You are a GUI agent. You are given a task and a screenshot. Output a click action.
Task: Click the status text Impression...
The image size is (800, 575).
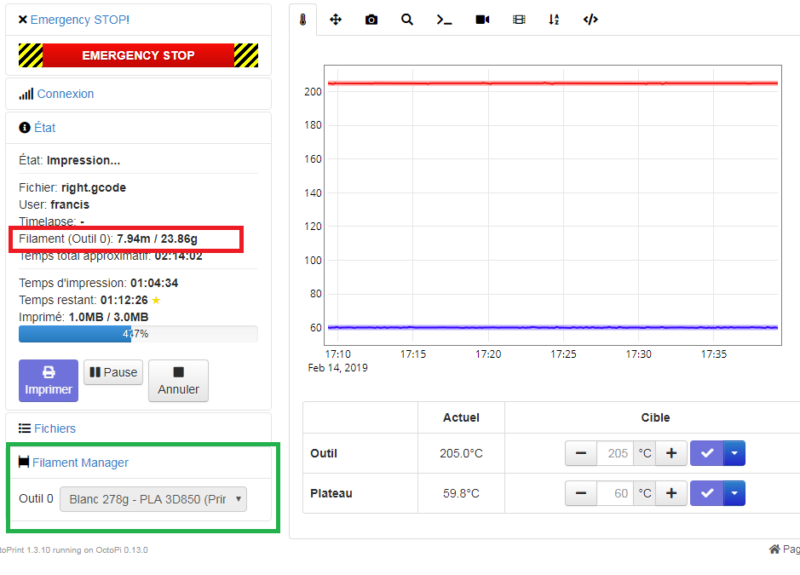(83, 160)
